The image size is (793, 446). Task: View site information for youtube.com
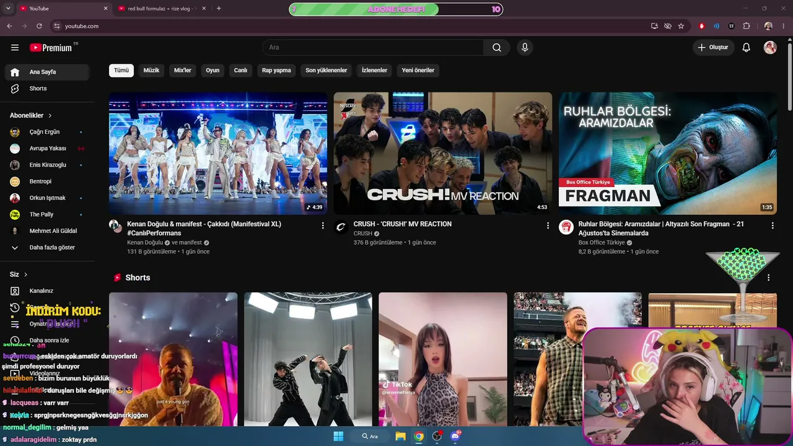pyautogui.click(x=56, y=26)
